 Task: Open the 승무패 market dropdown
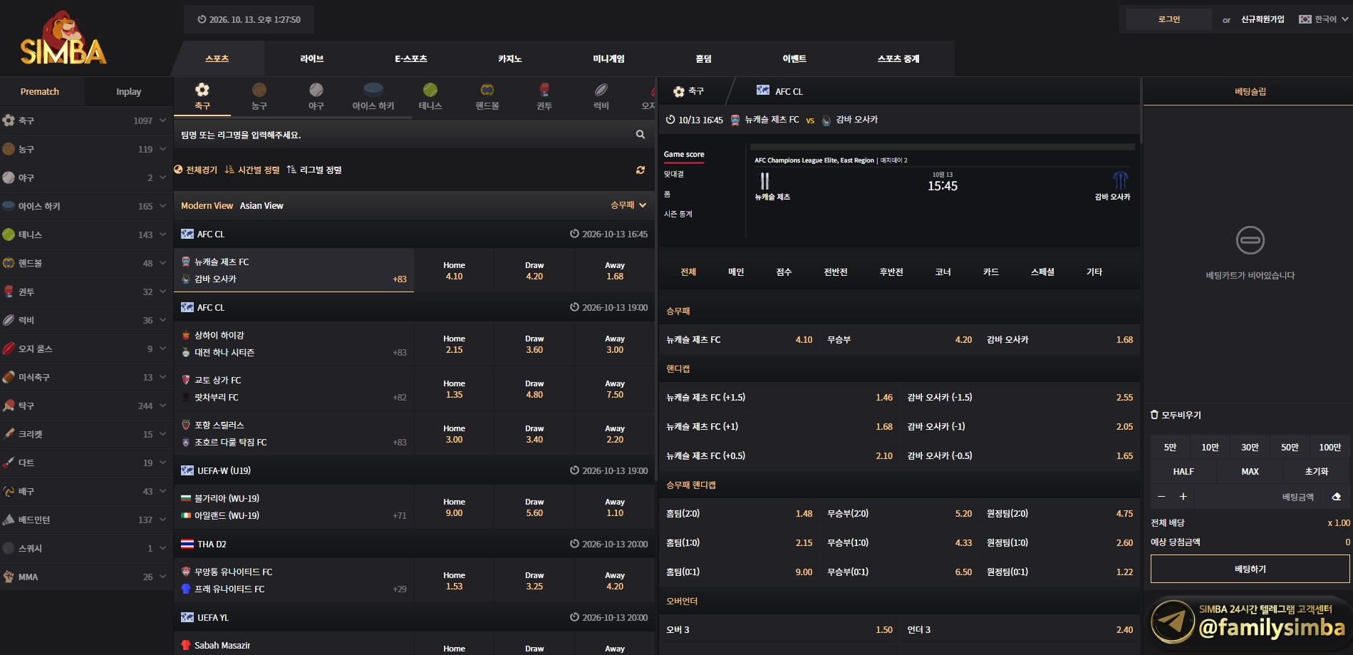click(628, 205)
